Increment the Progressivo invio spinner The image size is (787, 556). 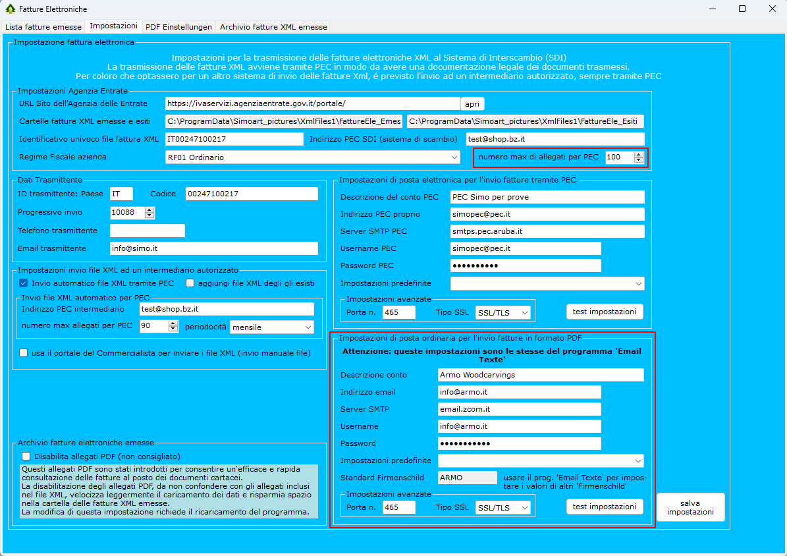pyautogui.click(x=149, y=209)
